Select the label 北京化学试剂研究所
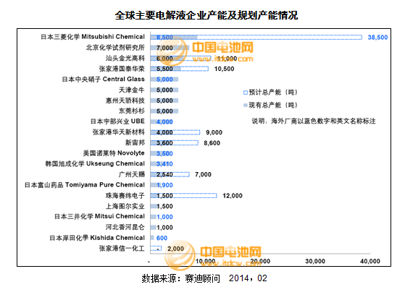This screenshot has height=287, width=405. tap(115, 48)
